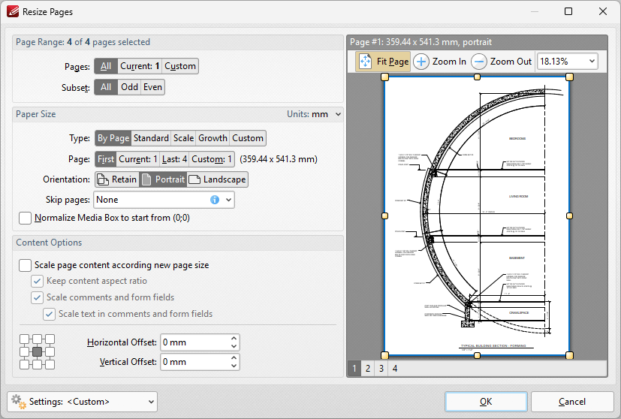Choose Scale paper size type
Image resolution: width=621 pixels, height=419 pixels.
(183, 138)
